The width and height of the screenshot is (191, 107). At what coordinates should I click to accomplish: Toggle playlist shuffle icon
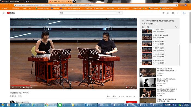pyautogui.click(x=148, y=27)
